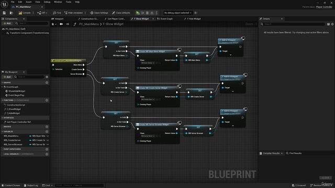This screenshot has width=335, height=188.
Task: Open the Diff dropdown arrow
Action: point(47,13)
